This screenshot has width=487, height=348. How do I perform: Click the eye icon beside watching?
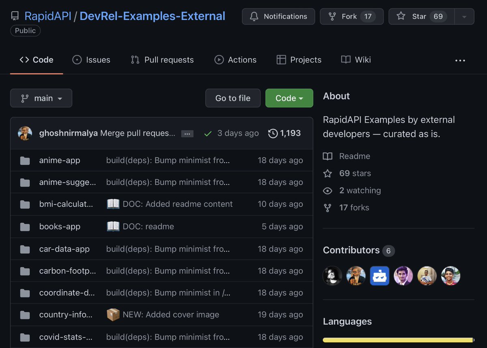(328, 191)
